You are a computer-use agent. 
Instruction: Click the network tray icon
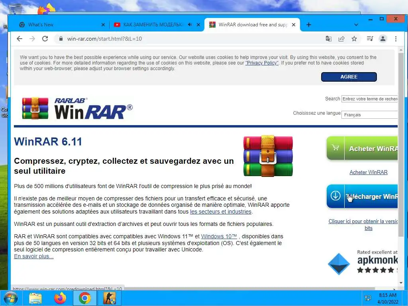coord(368,298)
